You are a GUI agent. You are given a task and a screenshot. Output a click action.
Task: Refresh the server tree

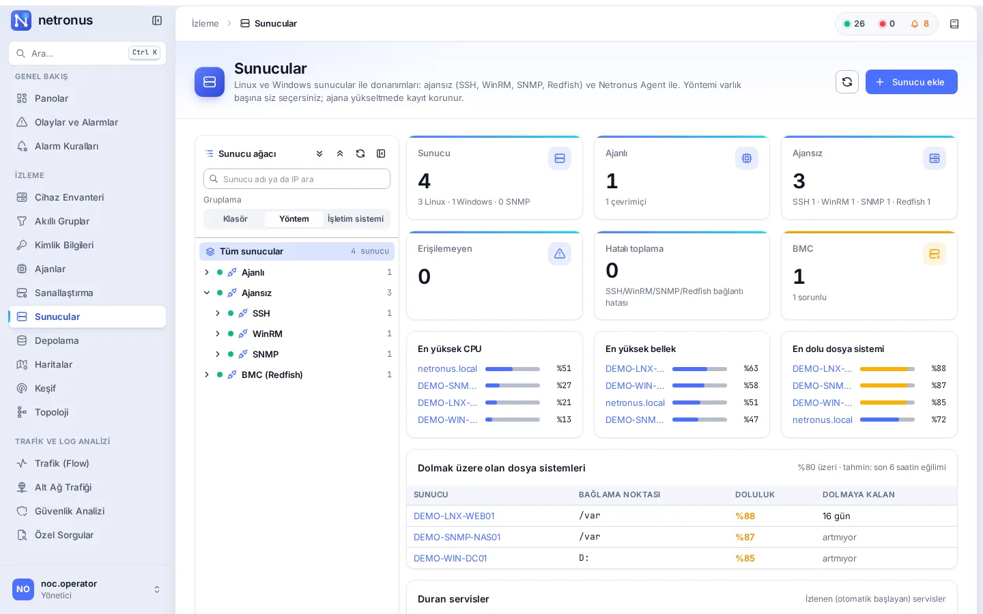point(360,153)
